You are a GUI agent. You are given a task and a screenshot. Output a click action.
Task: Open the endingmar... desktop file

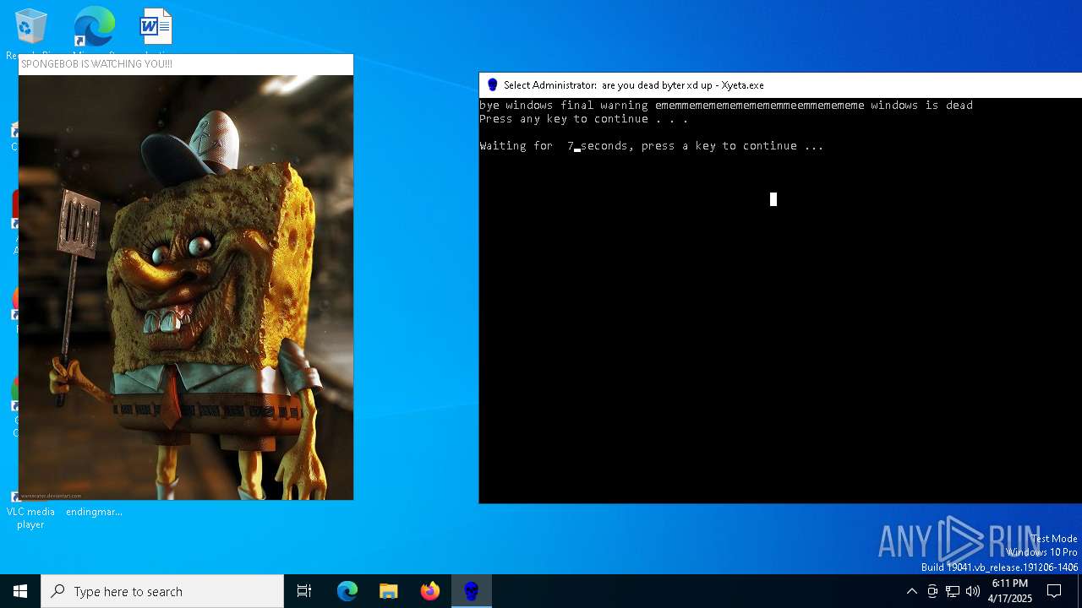pos(94,511)
